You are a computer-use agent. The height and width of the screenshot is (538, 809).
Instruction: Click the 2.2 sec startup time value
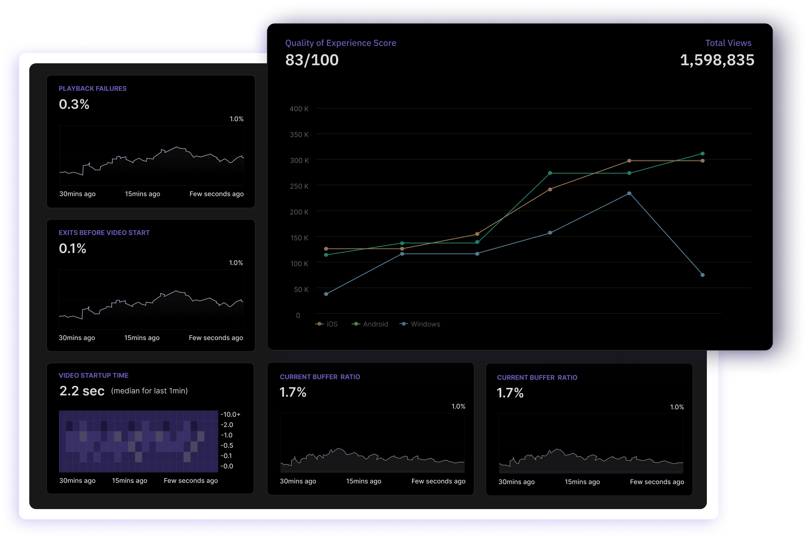82,391
